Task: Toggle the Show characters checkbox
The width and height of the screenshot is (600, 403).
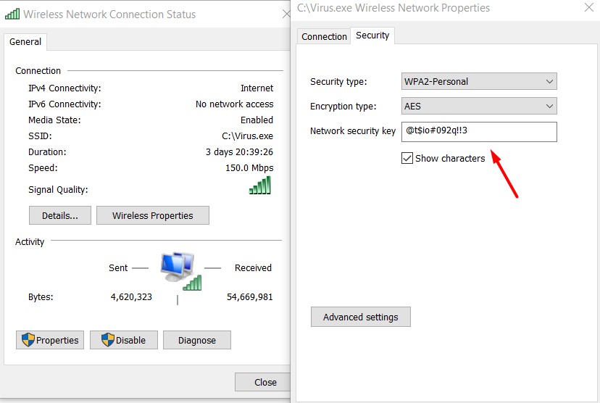Action: tap(407, 158)
